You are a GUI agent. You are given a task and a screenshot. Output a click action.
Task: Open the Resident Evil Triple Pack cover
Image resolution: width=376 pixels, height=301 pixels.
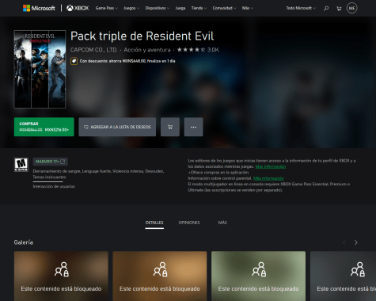point(40,69)
